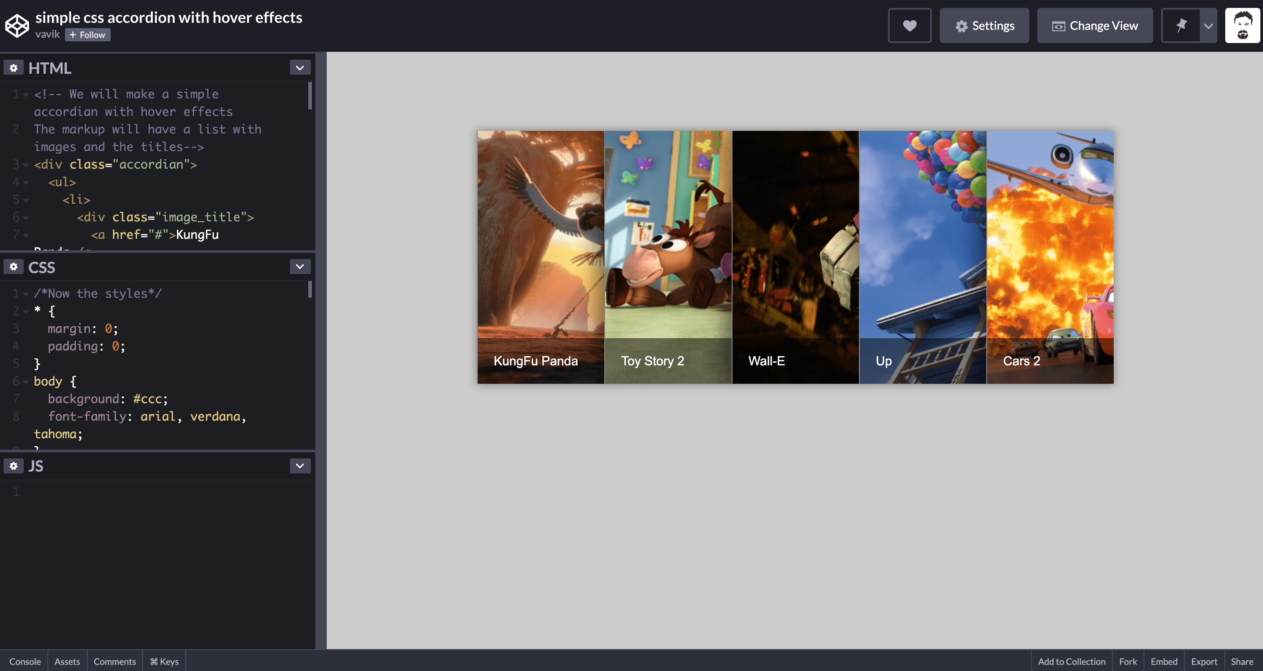This screenshot has height=671, width=1263.
Task: Expand the CSS panel dropdown chevron
Action: 300,267
